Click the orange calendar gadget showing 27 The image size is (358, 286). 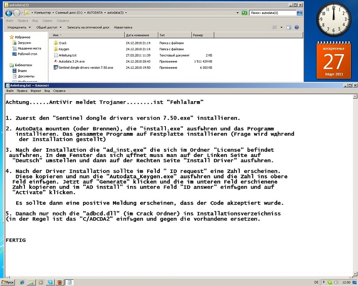tap(334, 61)
